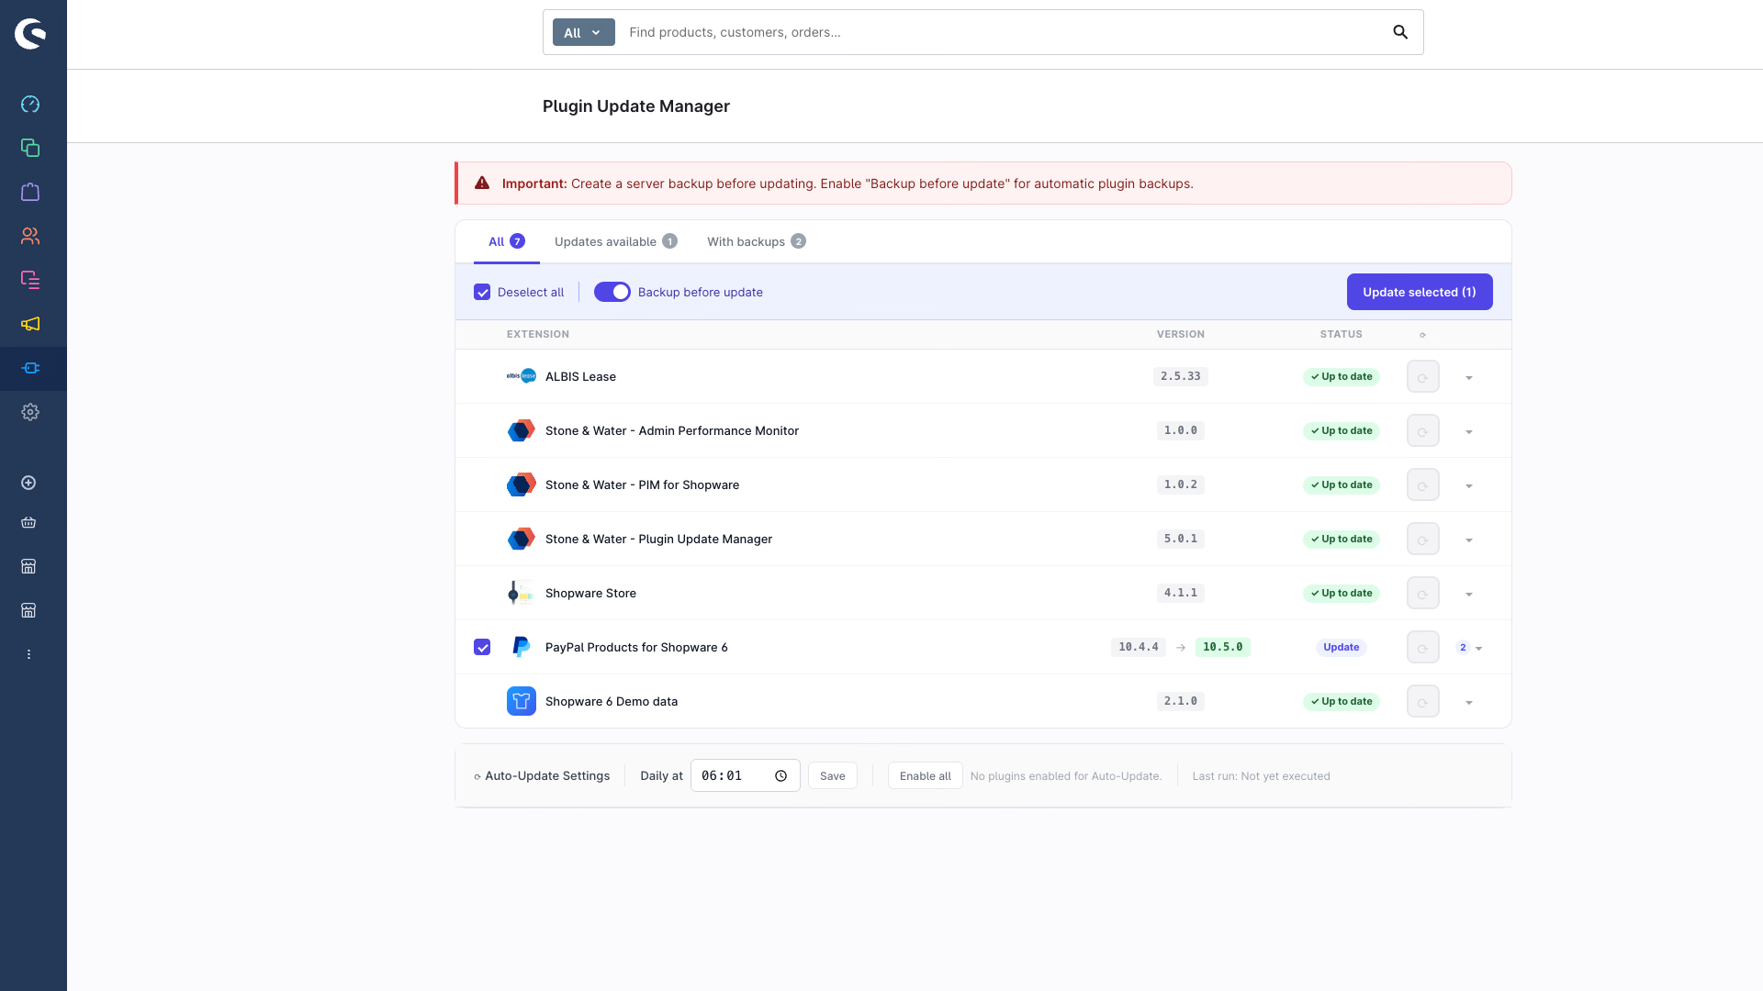This screenshot has height=991, width=1763.
Task: Click refresh icon for Admin Performance Monitor
Action: pos(1422,431)
